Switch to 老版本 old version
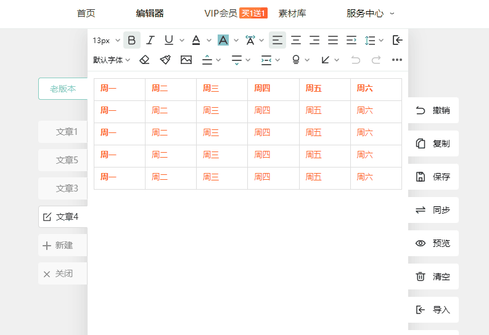The image size is (489, 335). tap(63, 89)
